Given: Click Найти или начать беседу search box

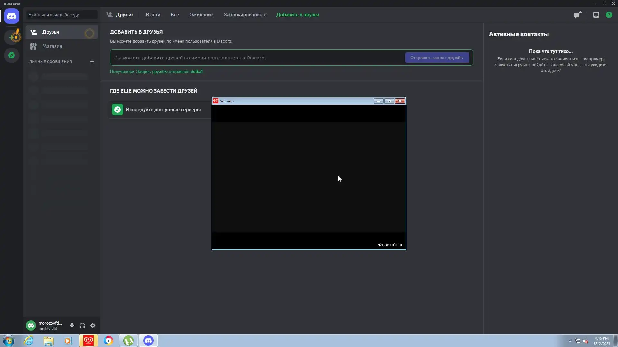Looking at the screenshot, I should pos(61,15).
